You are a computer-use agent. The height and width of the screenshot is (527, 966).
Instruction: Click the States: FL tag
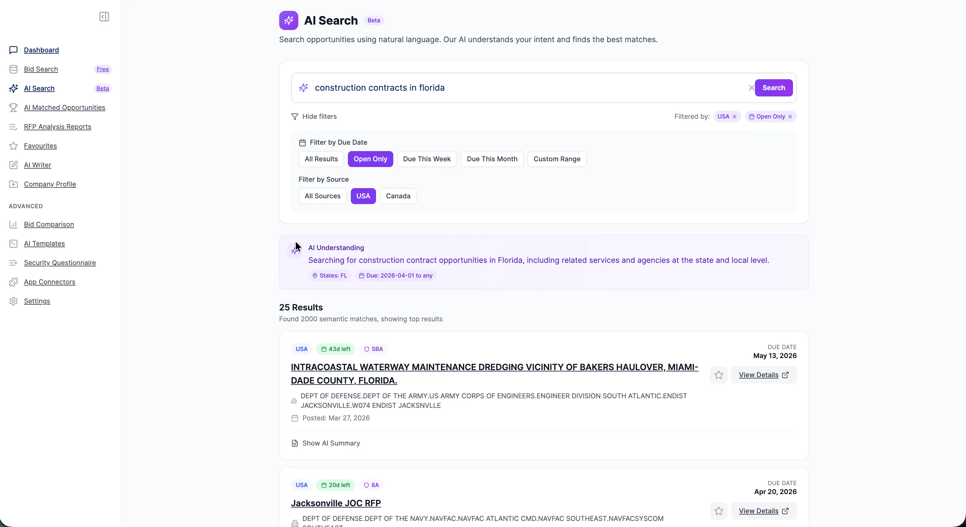(330, 276)
